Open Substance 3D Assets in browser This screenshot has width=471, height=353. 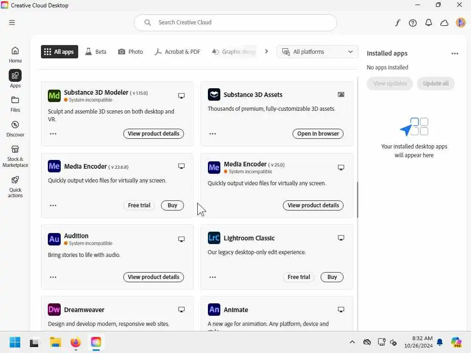pyautogui.click(x=318, y=134)
